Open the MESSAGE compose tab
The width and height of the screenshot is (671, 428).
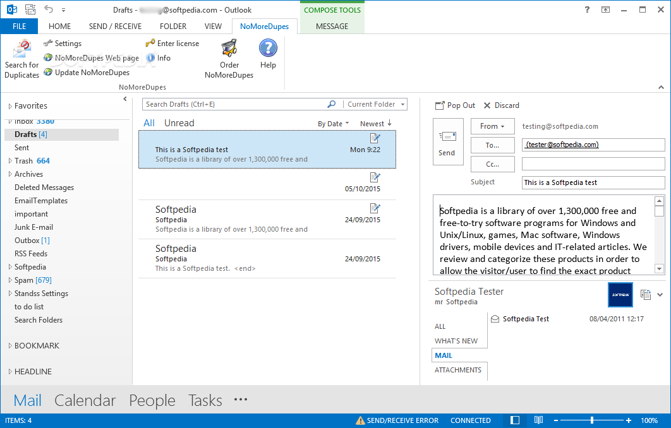[x=332, y=26]
